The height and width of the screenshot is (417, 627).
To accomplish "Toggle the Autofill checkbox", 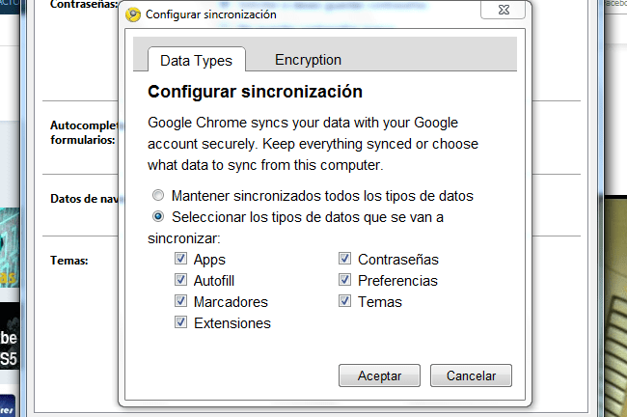I will coord(180,280).
